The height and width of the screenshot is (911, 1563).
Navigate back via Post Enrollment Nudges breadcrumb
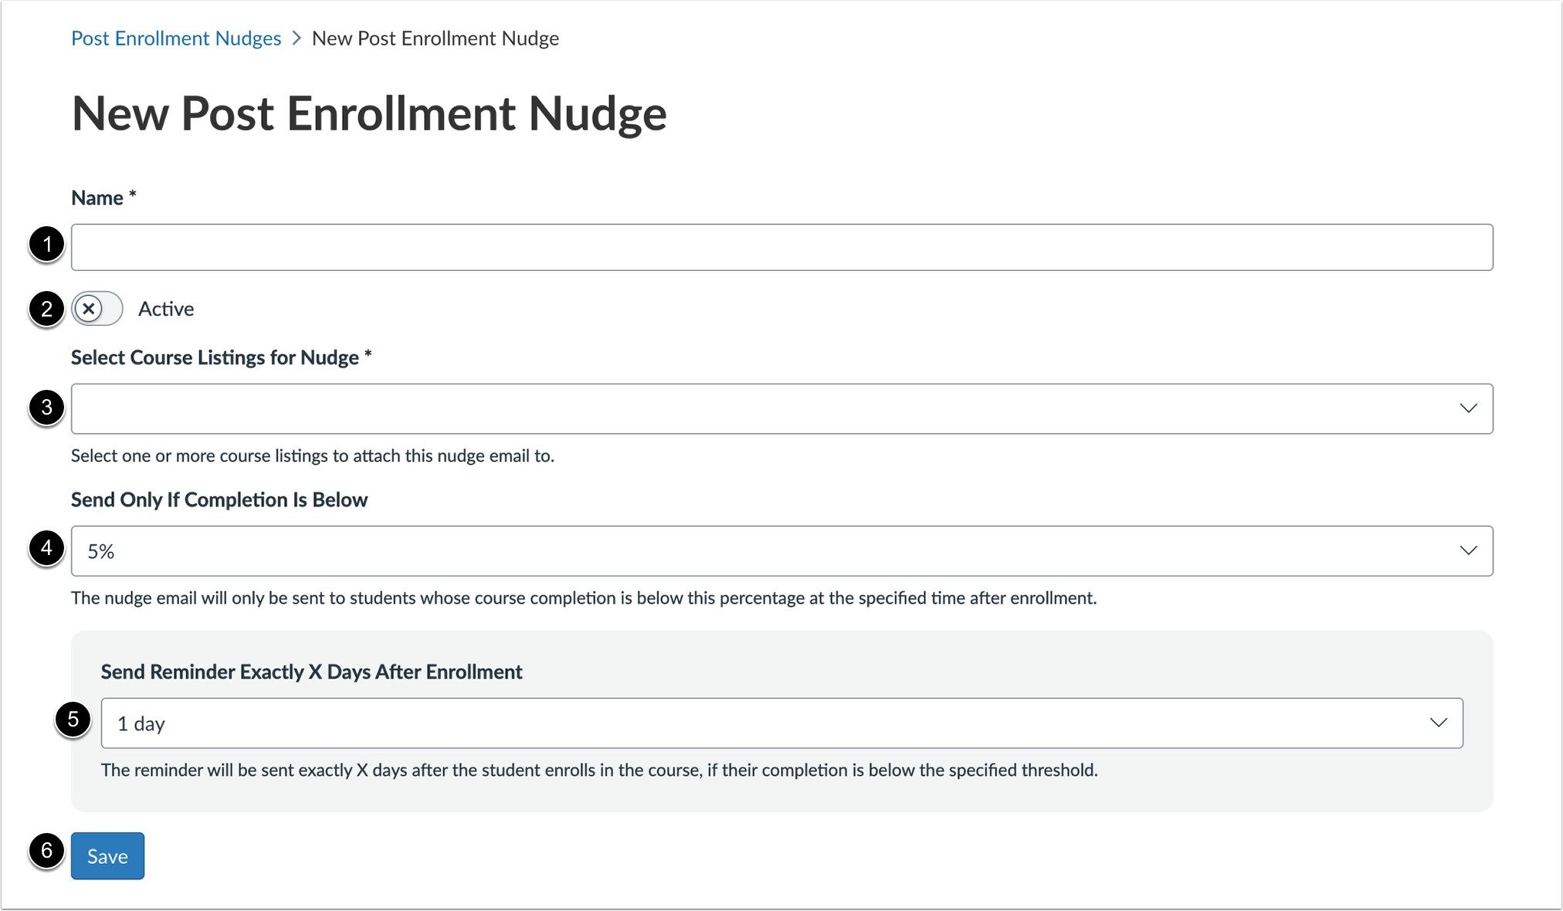point(176,38)
